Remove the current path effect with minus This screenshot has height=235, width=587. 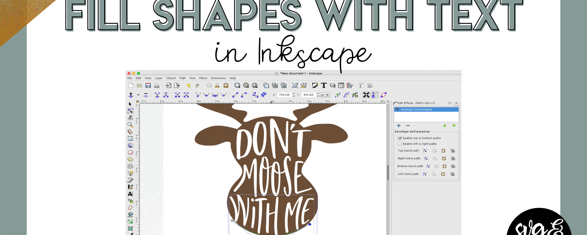point(408,125)
